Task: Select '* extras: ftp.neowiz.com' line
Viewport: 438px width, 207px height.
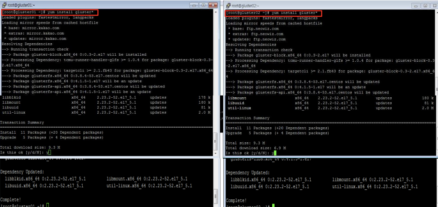Action: click(x=255, y=34)
